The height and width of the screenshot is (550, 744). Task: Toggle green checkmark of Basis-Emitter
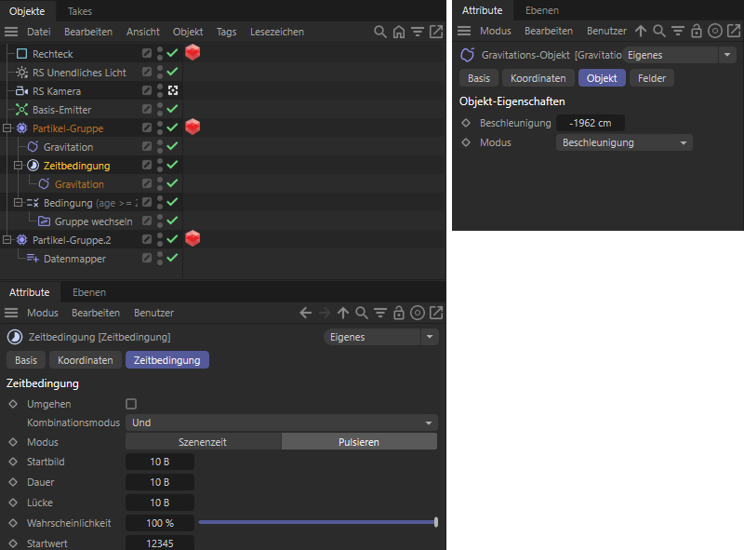pyautogui.click(x=172, y=109)
